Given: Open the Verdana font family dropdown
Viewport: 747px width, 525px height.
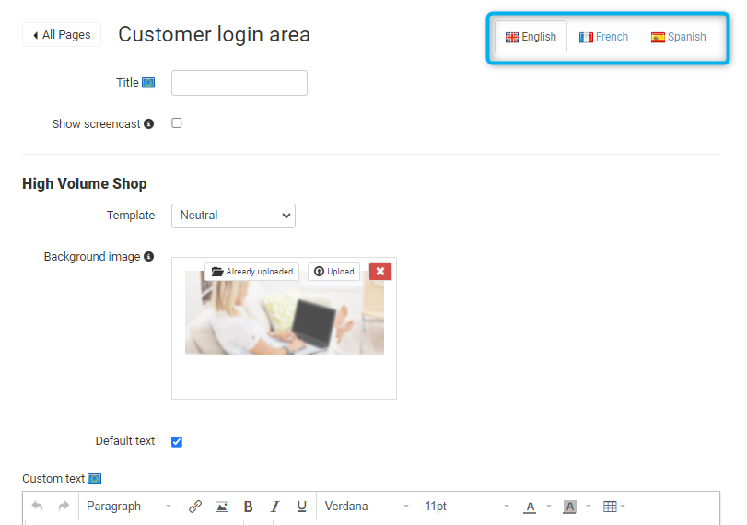Looking at the screenshot, I should pyautogui.click(x=367, y=506).
